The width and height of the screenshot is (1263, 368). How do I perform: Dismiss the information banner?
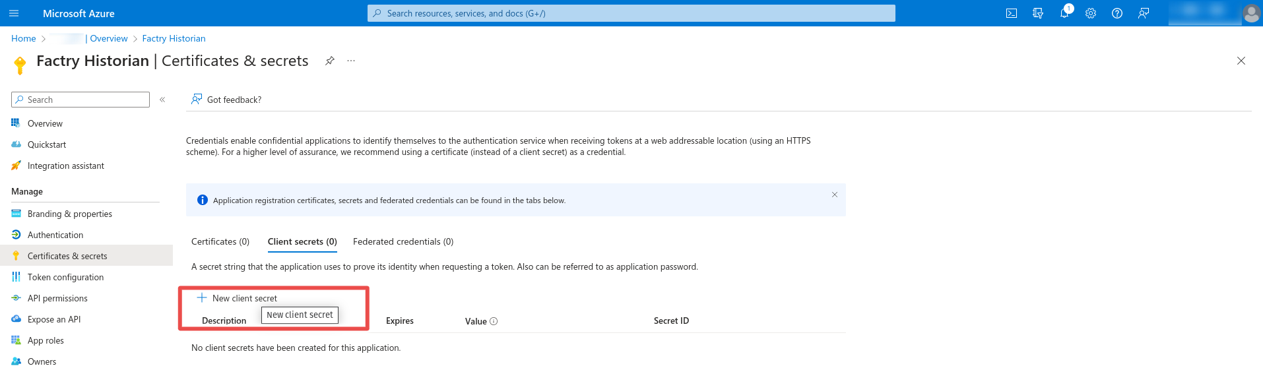[835, 195]
